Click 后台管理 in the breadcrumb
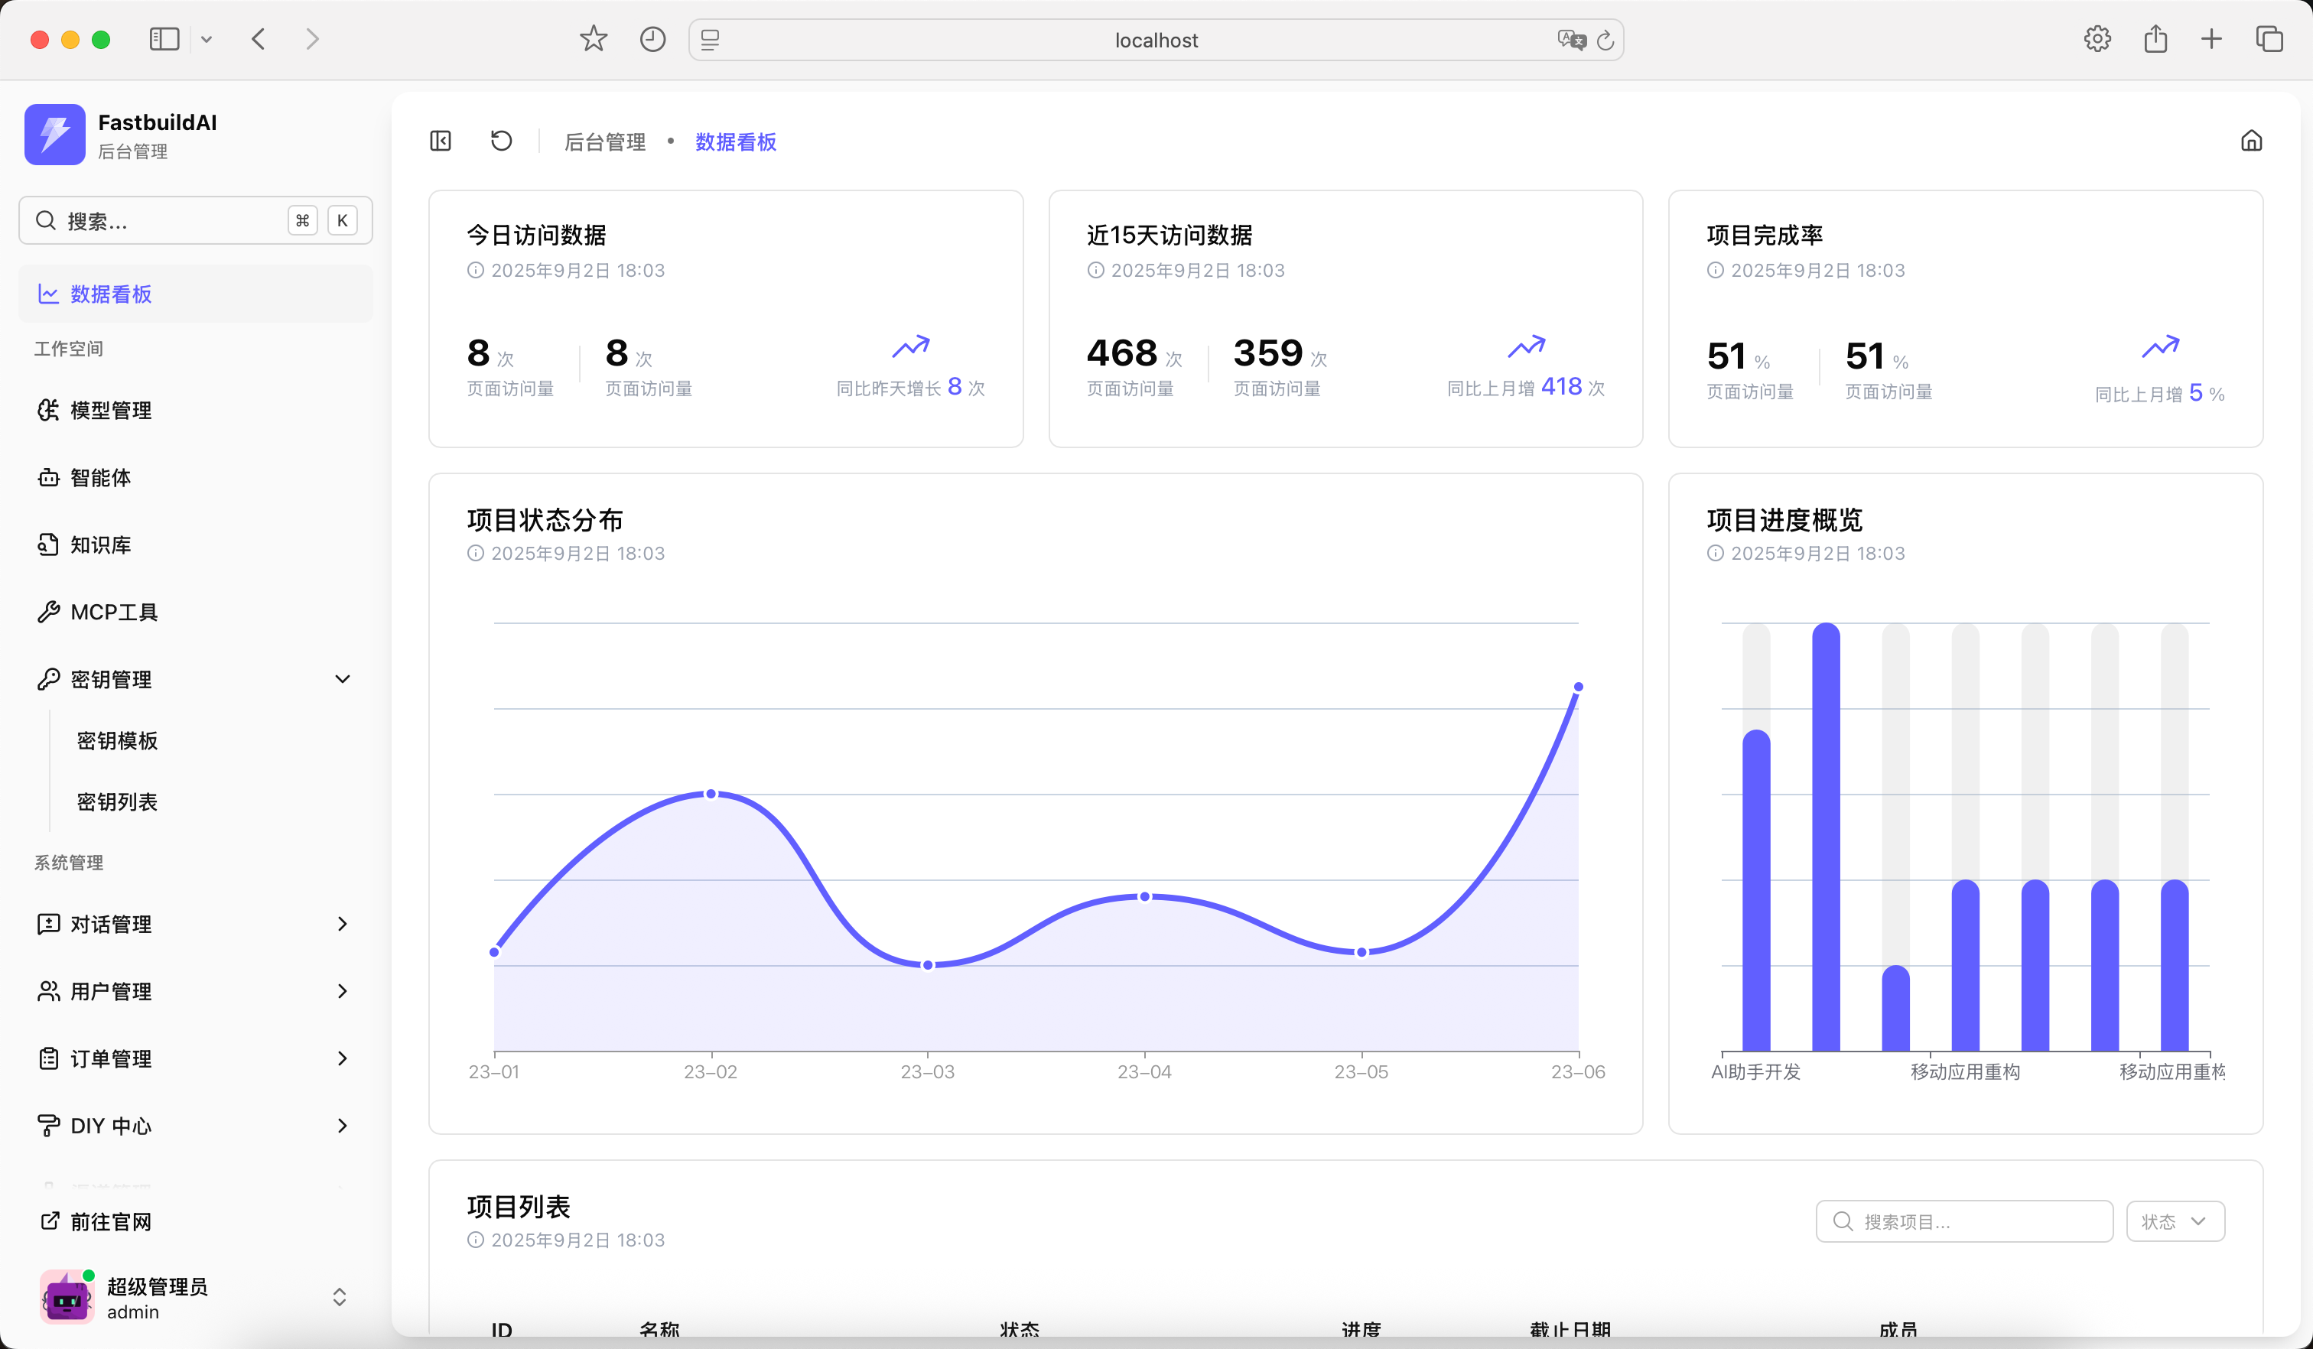 (x=605, y=142)
